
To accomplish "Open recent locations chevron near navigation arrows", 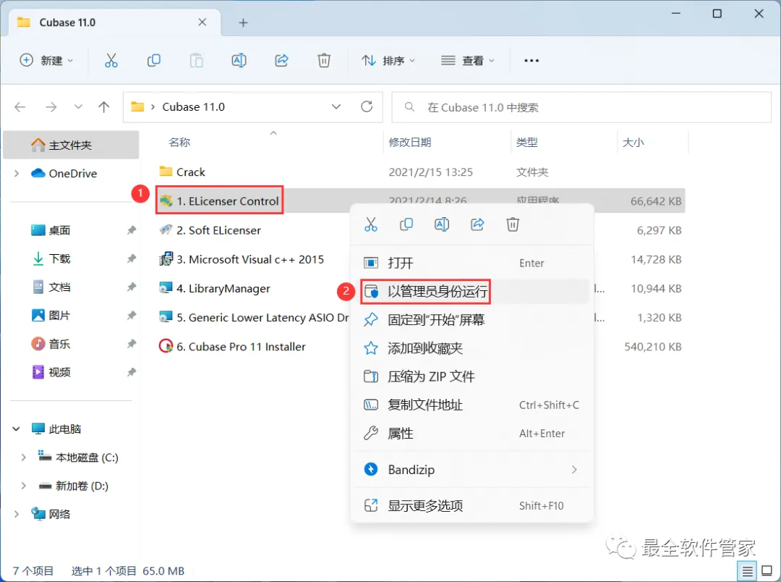I will point(78,106).
